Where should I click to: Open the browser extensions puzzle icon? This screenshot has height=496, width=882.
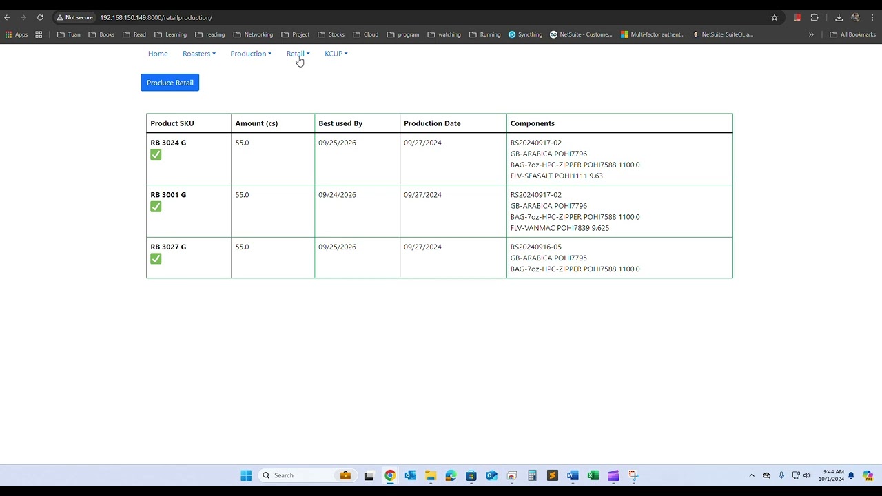point(814,17)
